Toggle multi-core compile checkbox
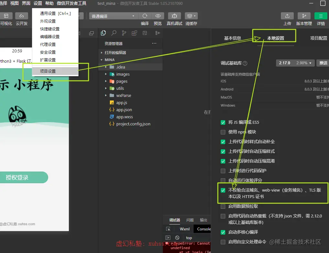The height and width of the screenshot is (253, 329). 223,232
